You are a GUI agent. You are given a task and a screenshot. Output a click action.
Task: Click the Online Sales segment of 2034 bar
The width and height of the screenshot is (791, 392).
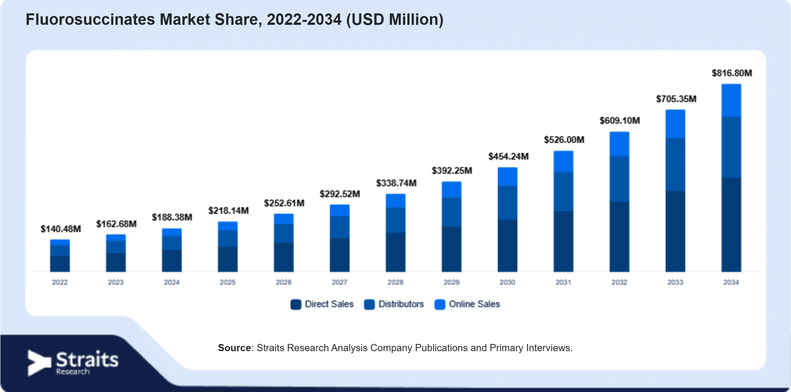tap(731, 100)
